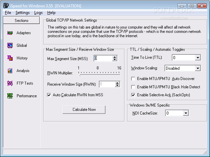Image resolution: width=210 pixels, height=157 pixels.
Task: Decrease Max Segment Size with down arrow
Action: pyautogui.click(x=114, y=60)
